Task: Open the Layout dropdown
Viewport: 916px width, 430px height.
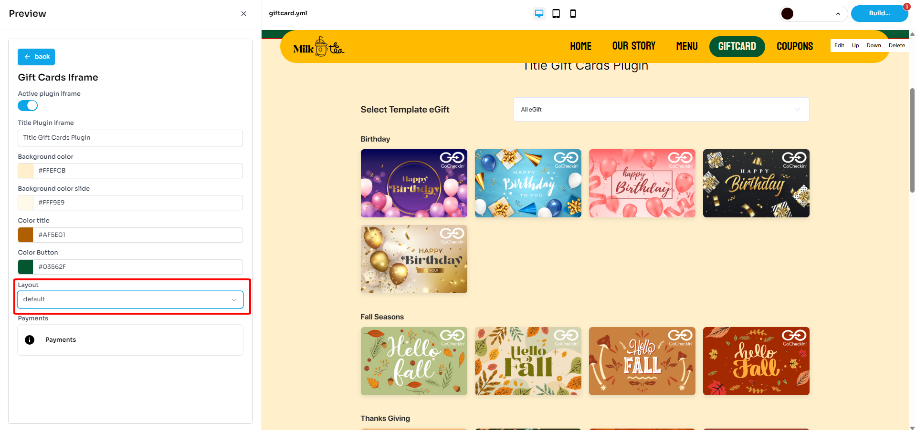Action: click(130, 299)
